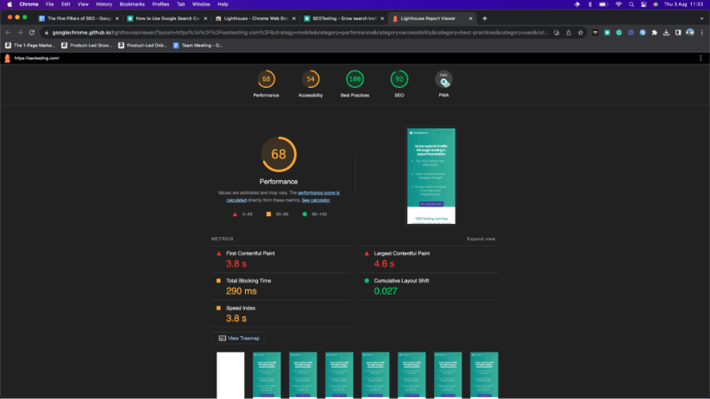Open the Downloads icon in toolbar
This screenshot has width=710, height=399.
pos(666,33)
